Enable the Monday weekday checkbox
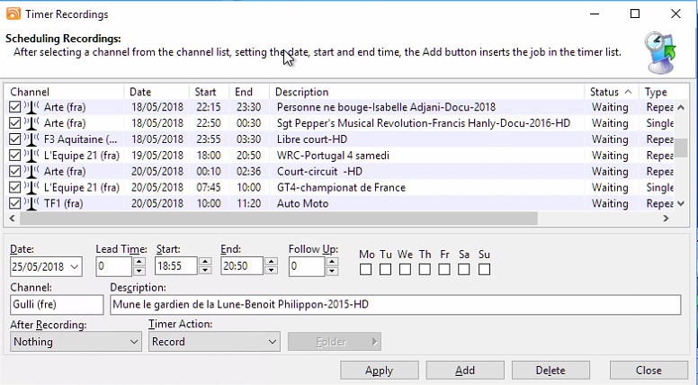Image resolution: width=698 pixels, height=385 pixels. (x=367, y=269)
